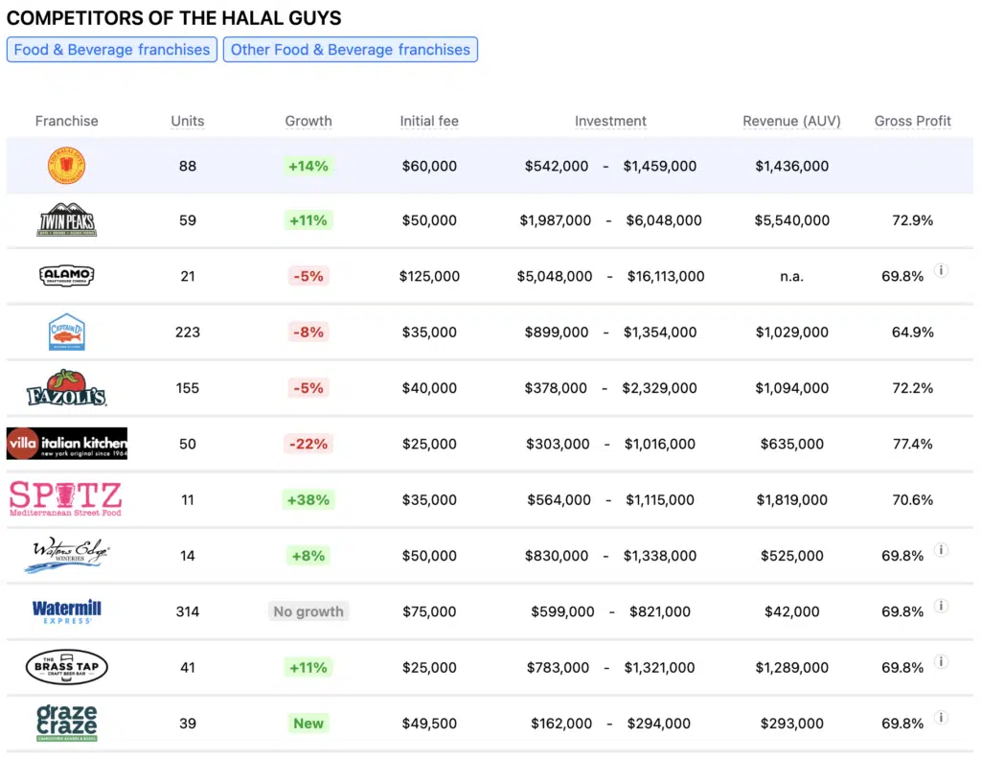
Task: Click the Investment column header
Action: point(610,121)
